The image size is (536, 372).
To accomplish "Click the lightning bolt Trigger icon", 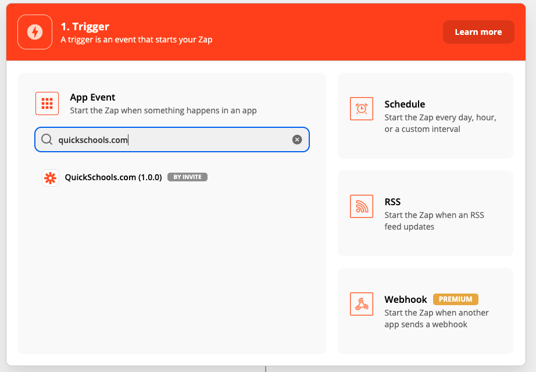I will click(x=35, y=32).
